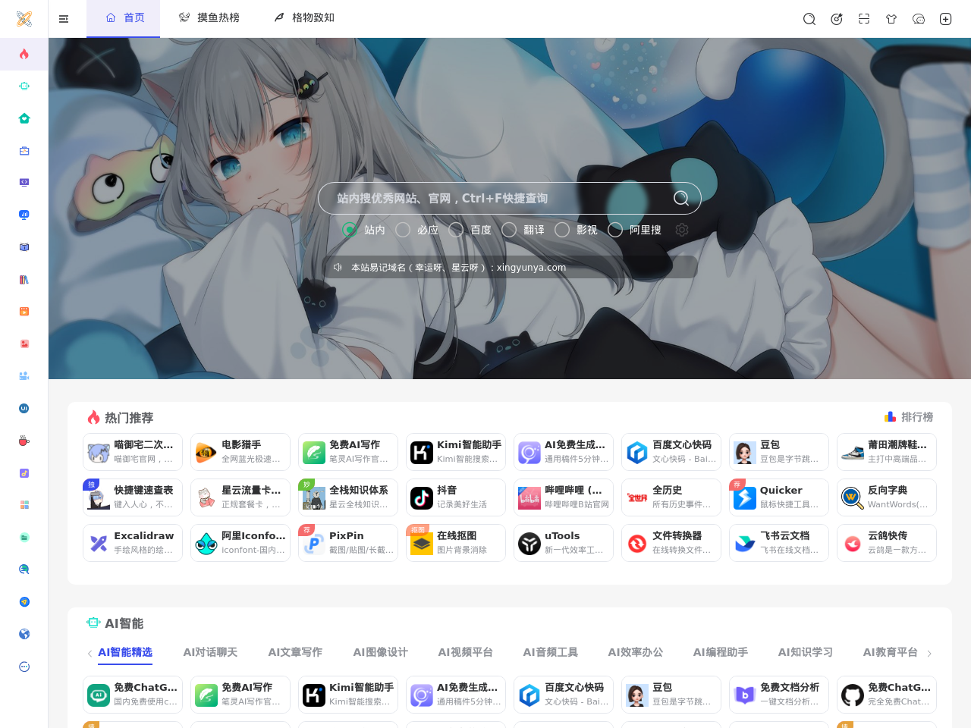Click the domain announcement bar text

[458, 267]
